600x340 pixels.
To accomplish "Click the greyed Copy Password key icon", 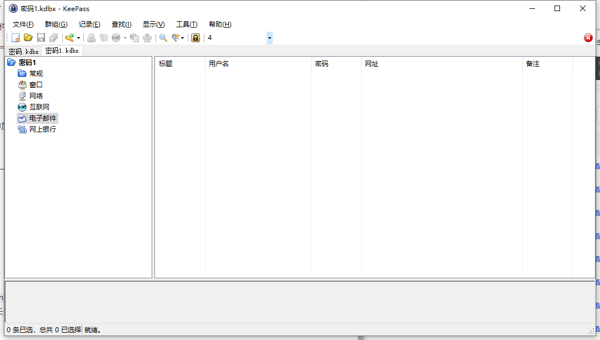I will tap(104, 37).
